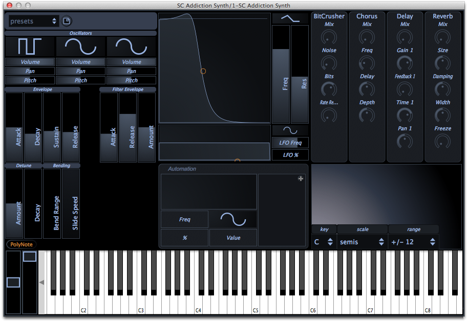This screenshot has width=468, height=322.
Task: Click the Volume control of the square oscillator
Action: tap(30, 62)
